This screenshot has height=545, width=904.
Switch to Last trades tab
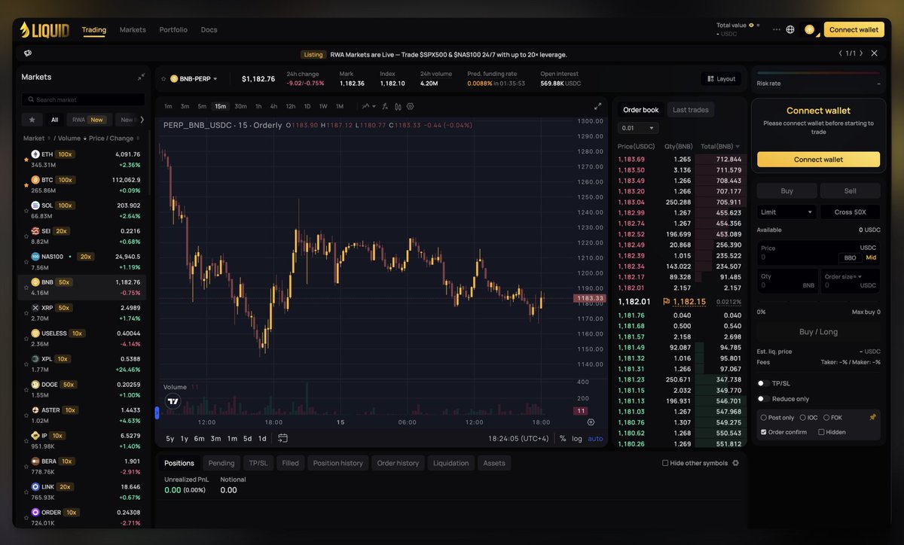(x=690, y=110)
